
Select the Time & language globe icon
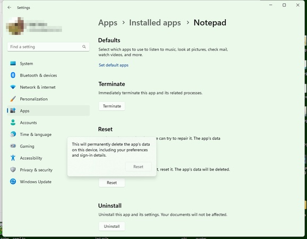tap(13, 134)
